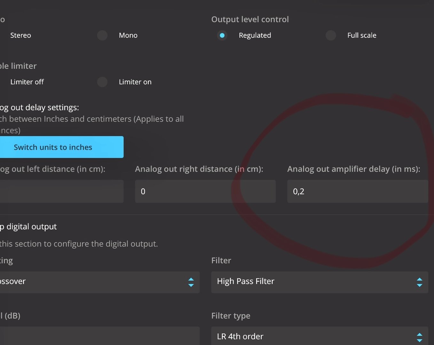Screen dimensions: 434x345
Task: Click the up-down arrows on the Filter type dropdown
Action: tap(419, 337)
